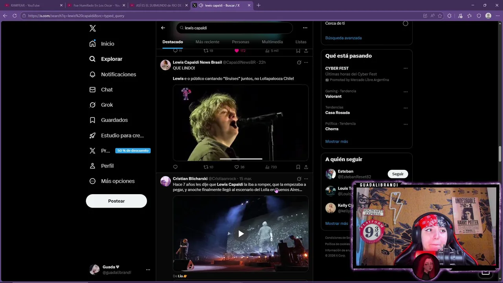Open Notificaciones from the sidebar
This screenshot has width=503, height=283.
(x=112, y=74)
